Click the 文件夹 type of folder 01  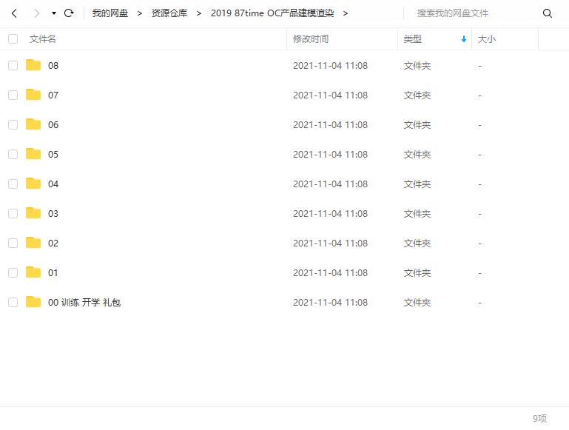pos(417,272)
